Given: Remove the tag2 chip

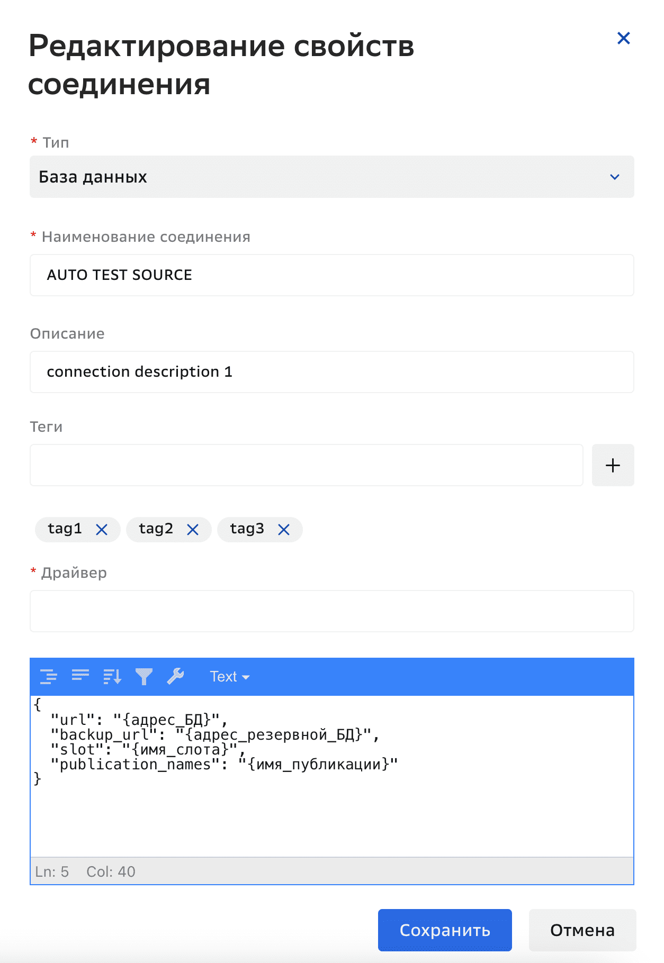Looking at the screenshot, I should click(x=193, y=530).
